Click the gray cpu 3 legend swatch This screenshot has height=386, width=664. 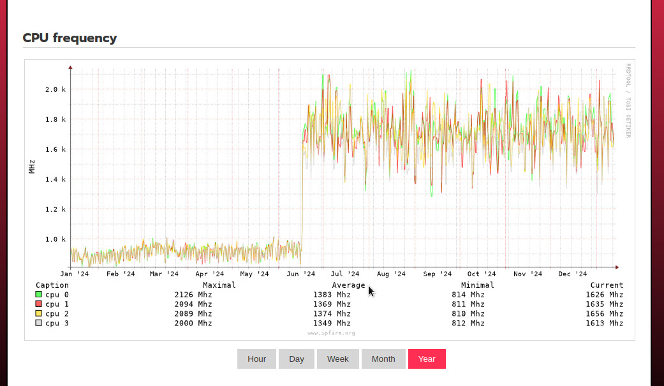[x=39, y=323]
